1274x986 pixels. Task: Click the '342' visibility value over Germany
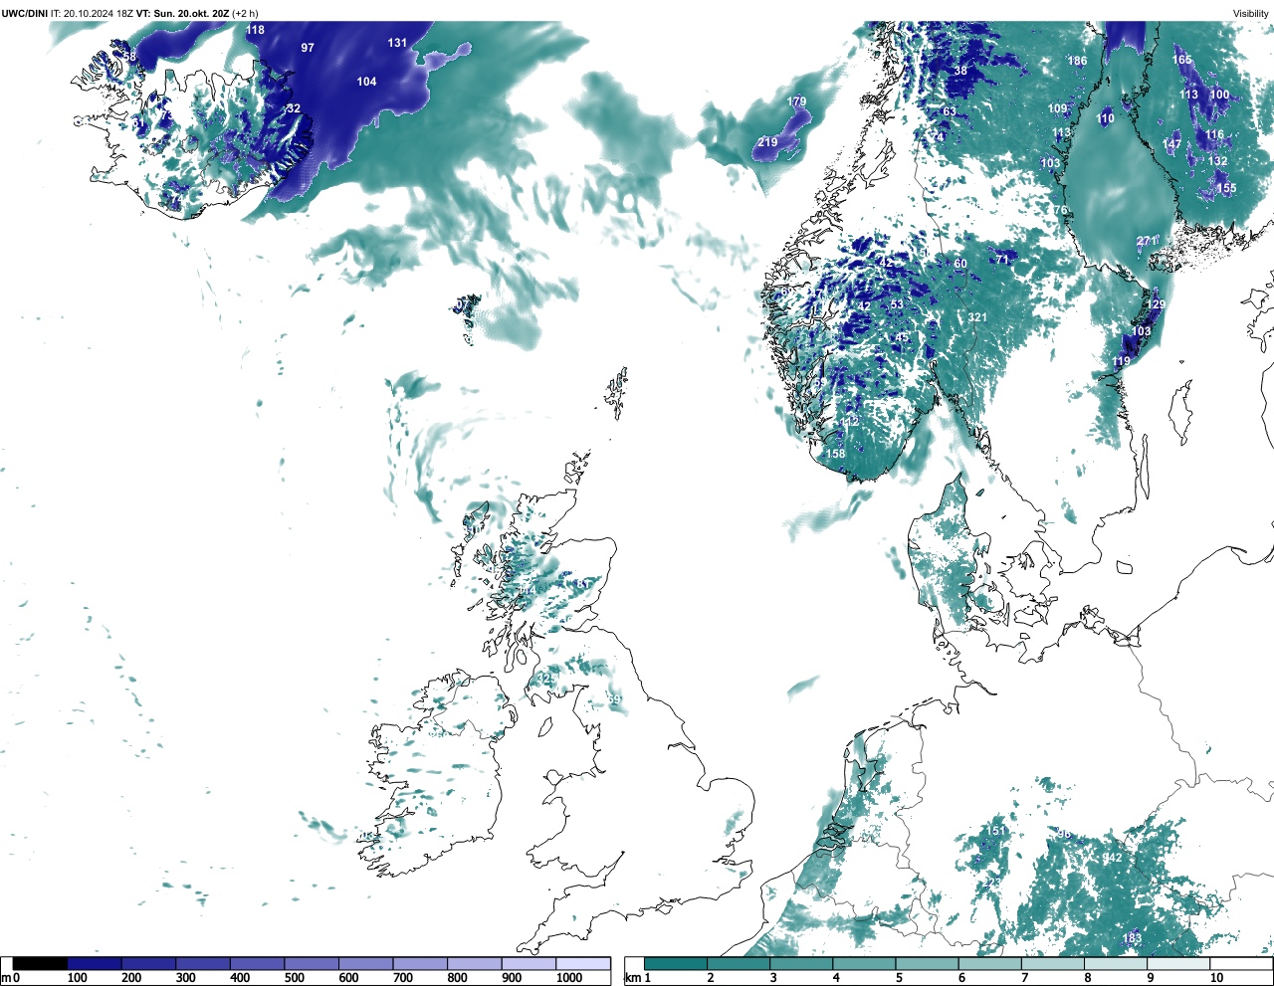pos(1112,858)
